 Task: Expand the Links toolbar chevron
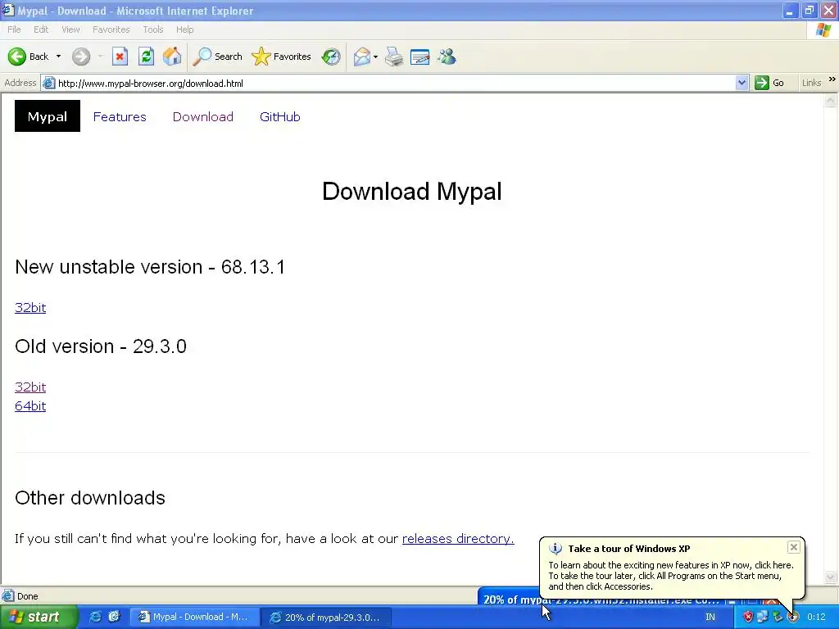pyautogui.click(x=832, y=79)
